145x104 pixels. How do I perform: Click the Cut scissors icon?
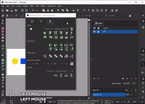tap(48, 10)
